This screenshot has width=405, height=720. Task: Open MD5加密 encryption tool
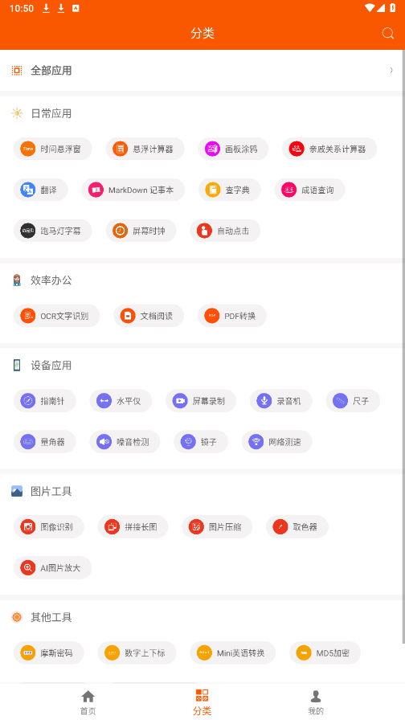[x=325, y=652]
